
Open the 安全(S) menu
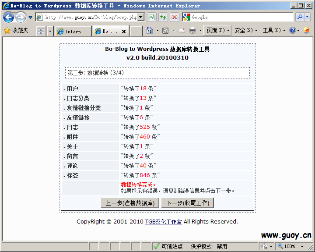point(246,30)
